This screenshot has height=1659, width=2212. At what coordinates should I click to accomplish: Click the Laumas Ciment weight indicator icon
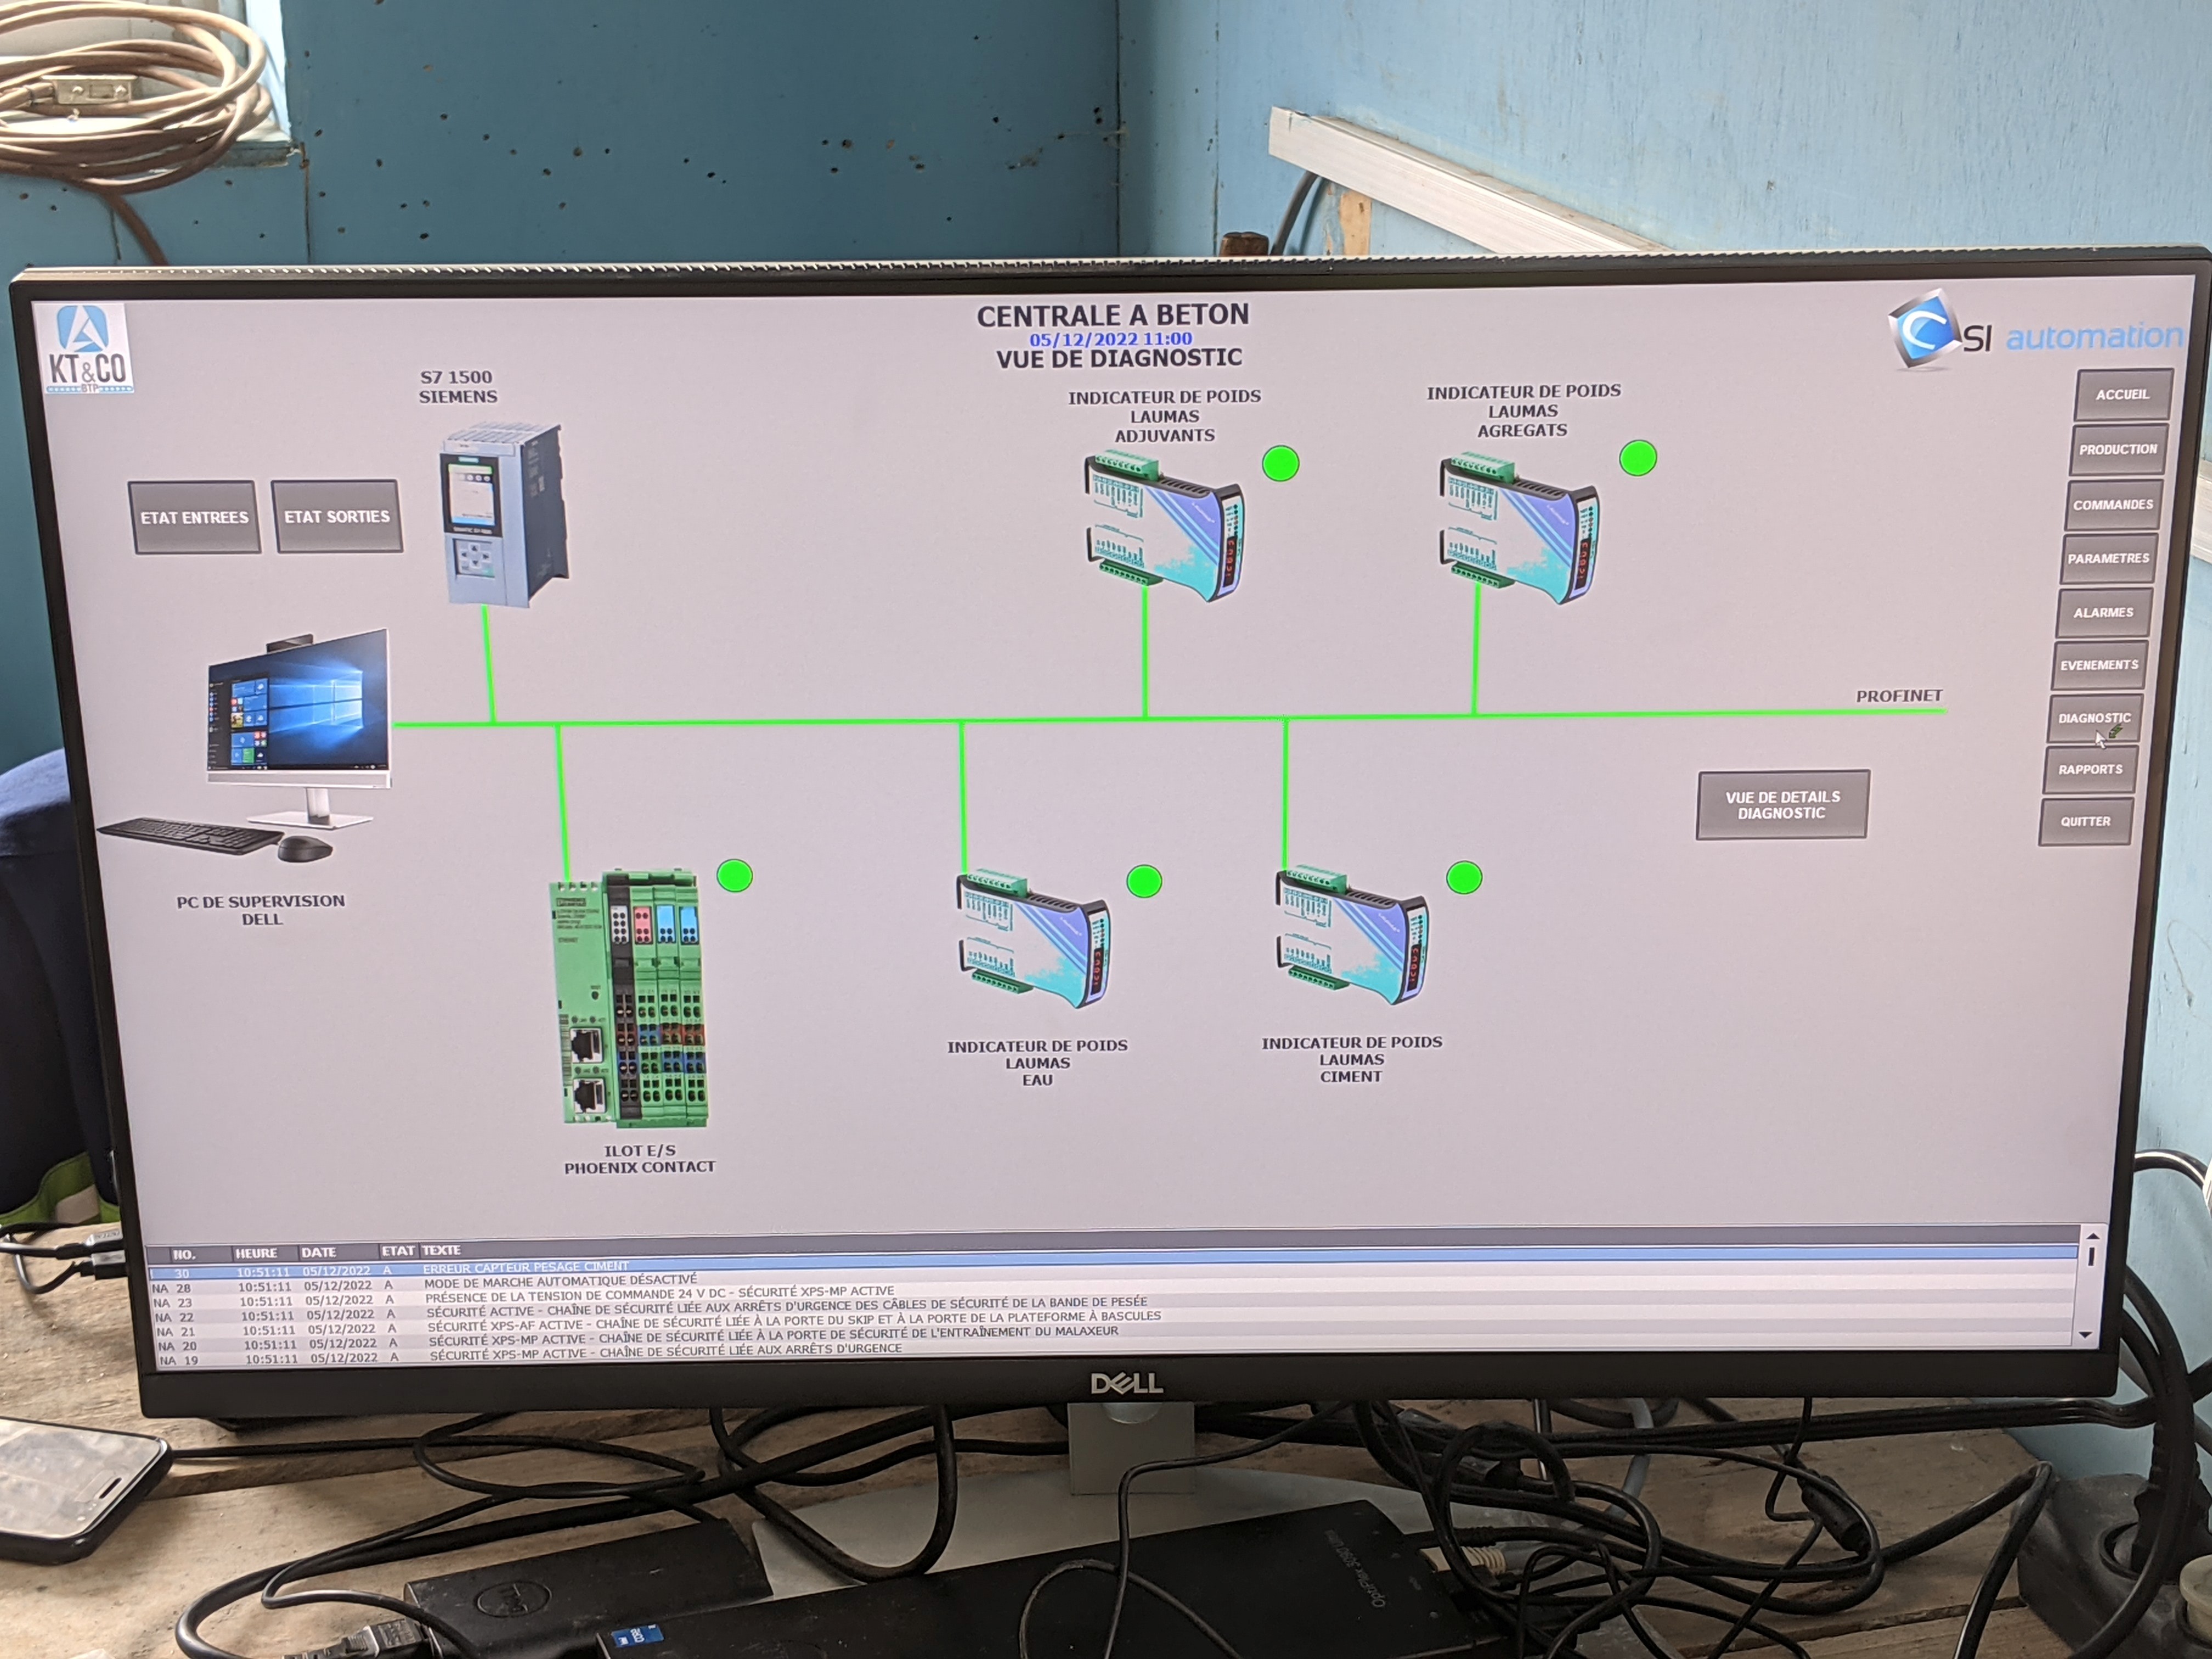pos(1351,935)
